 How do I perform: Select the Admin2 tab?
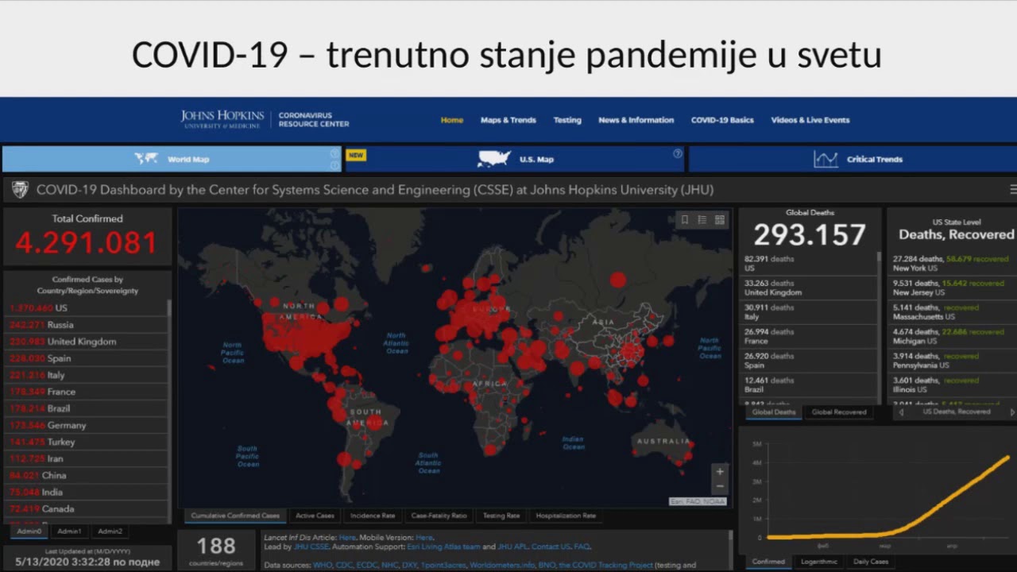click(110, 531)
